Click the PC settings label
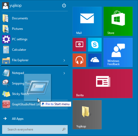 (20, 39)
